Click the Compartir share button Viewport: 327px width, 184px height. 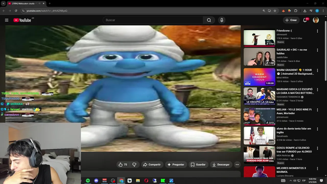pos(152,165)
